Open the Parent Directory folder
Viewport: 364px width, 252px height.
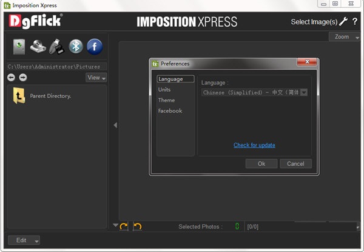(19, 95)
